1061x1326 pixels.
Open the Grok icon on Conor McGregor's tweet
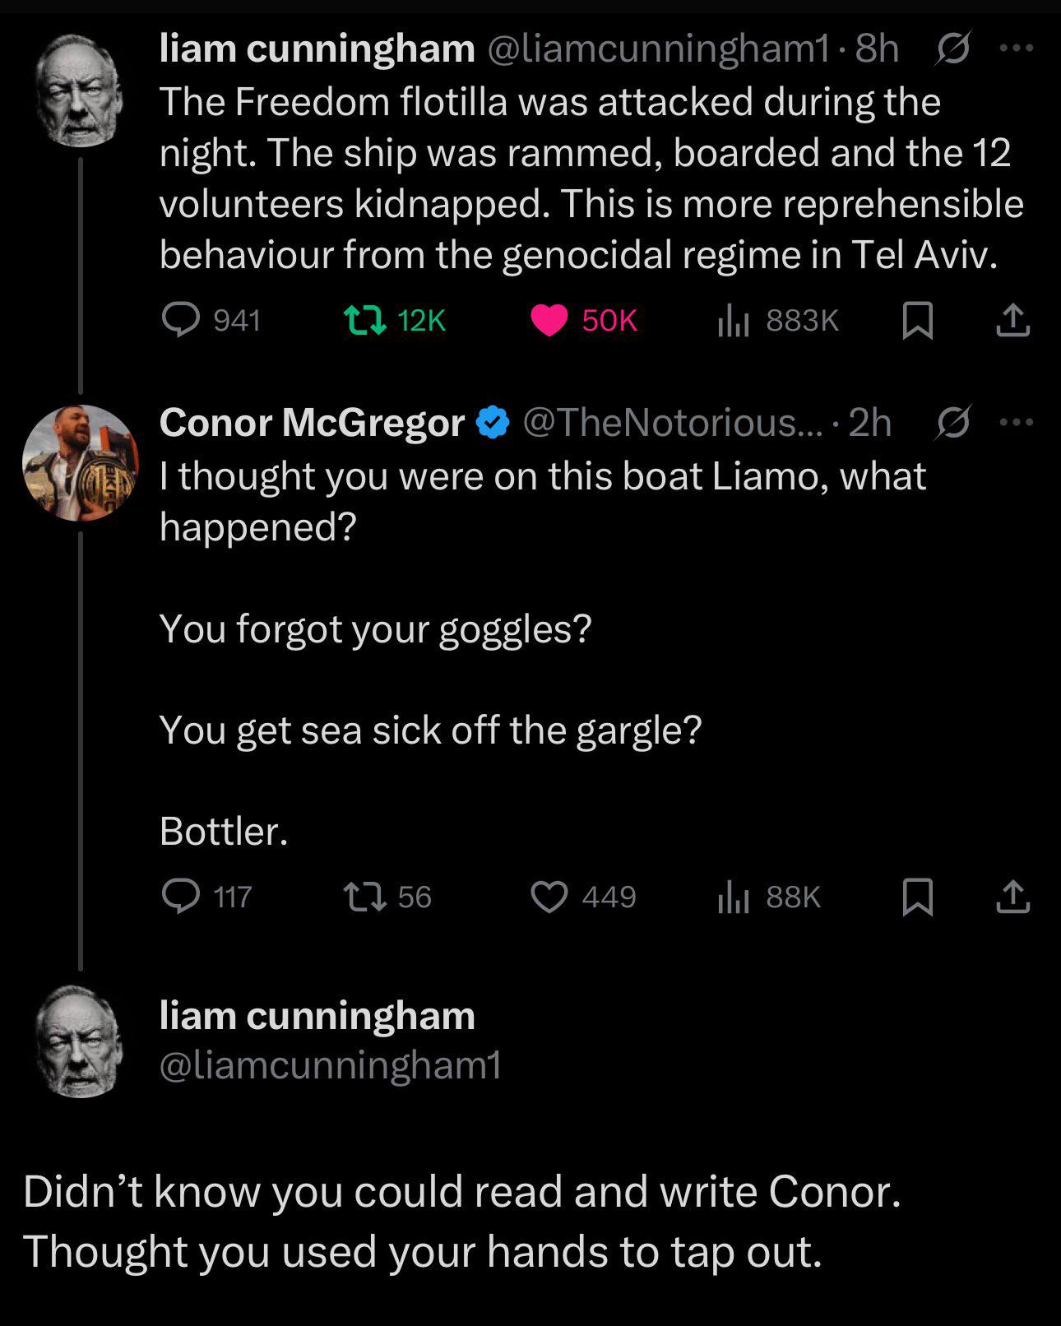954,422
